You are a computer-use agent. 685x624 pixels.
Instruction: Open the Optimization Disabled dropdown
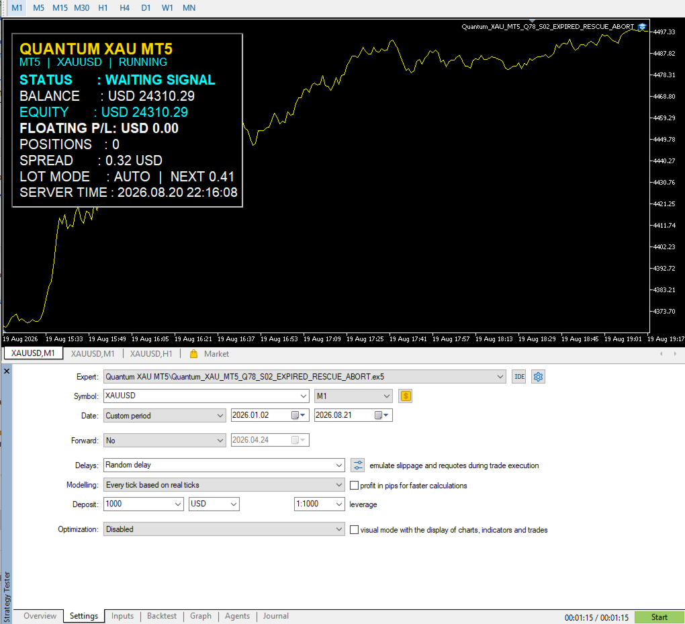tap(339, 529)
